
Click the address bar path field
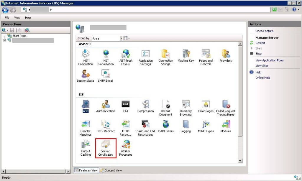click(x=146, y=10)
